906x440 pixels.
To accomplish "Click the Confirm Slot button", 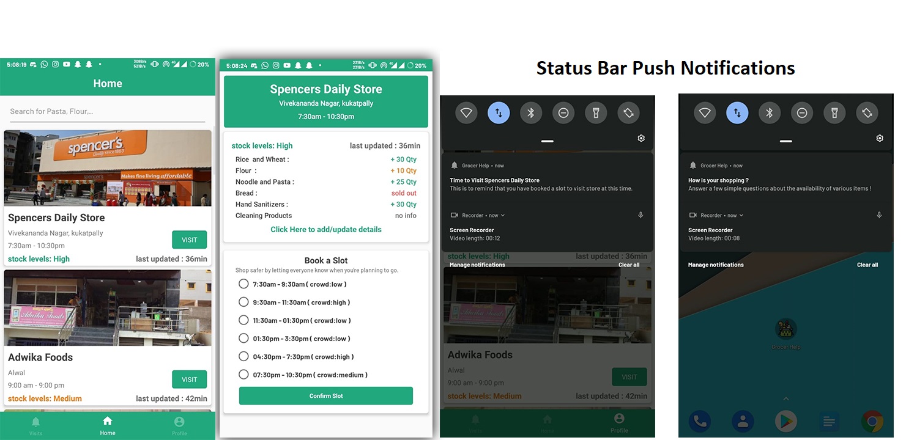I will [326, 396].
